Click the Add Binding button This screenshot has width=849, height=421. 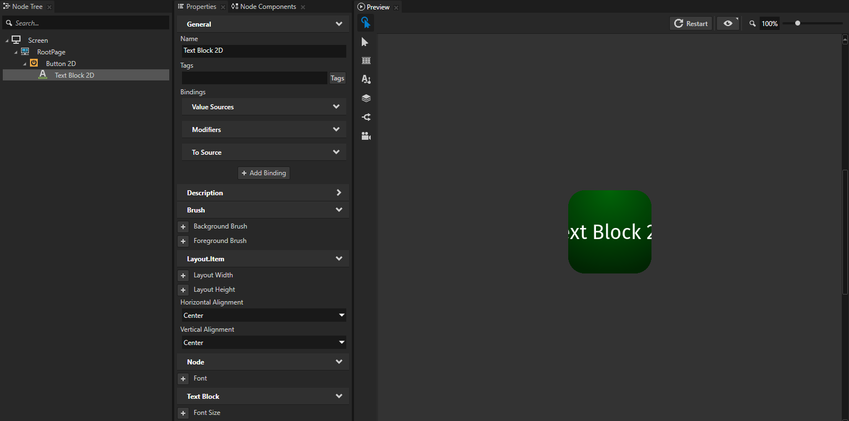(264, 173)
